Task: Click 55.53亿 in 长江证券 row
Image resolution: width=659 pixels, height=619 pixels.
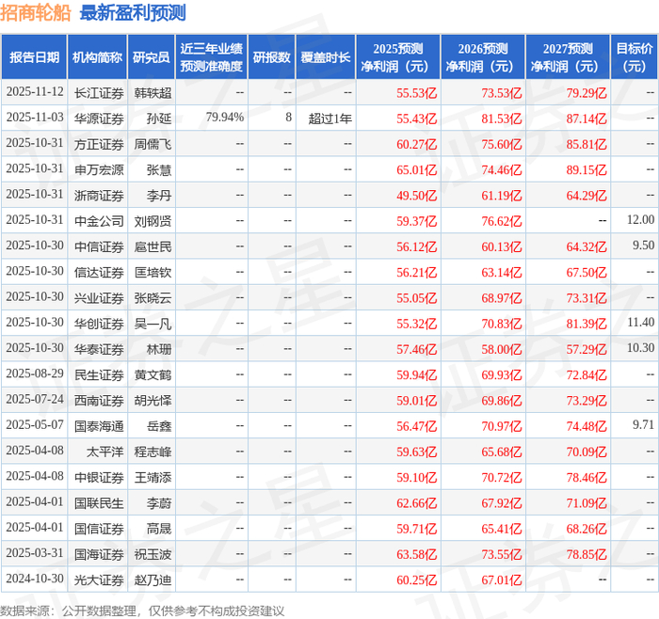Action: point(416,93)
